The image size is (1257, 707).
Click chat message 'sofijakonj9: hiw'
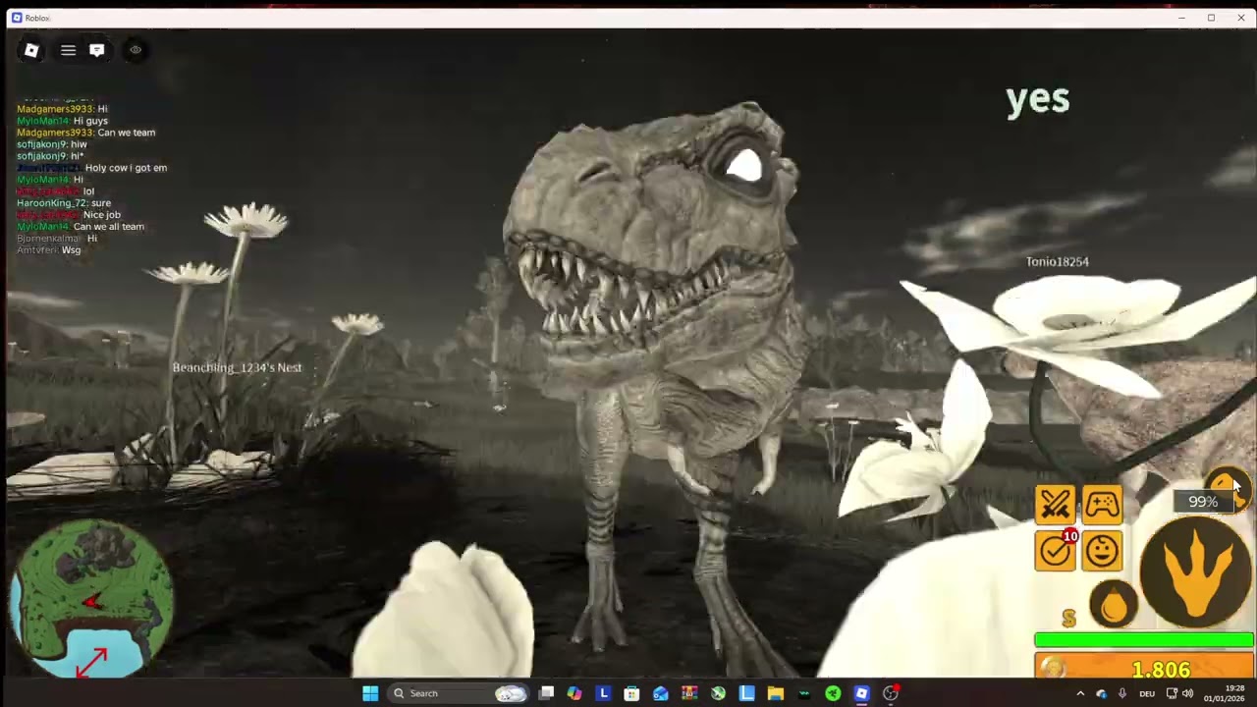tap(52, 144)
